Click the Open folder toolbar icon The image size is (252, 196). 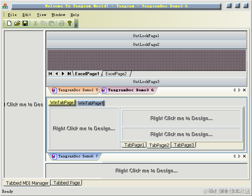(17, 23)
